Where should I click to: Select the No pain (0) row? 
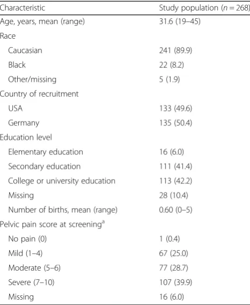pos(125,239)
